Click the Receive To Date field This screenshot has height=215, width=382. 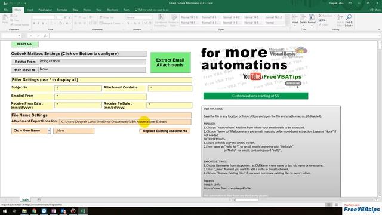click(x=170, y=105)
